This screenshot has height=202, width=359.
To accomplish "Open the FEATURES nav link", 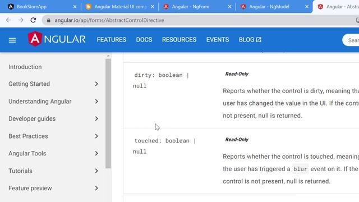I will (x=111, y=40).
